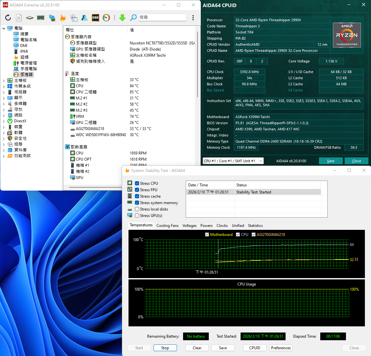Click the green download arrow icon
Viewport: 371px width, 356px height.
coord(122,18)
